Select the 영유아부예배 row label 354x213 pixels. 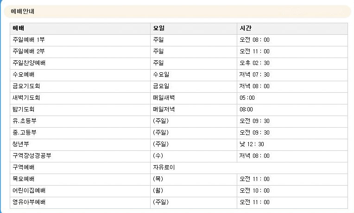[x=29, y=202]
